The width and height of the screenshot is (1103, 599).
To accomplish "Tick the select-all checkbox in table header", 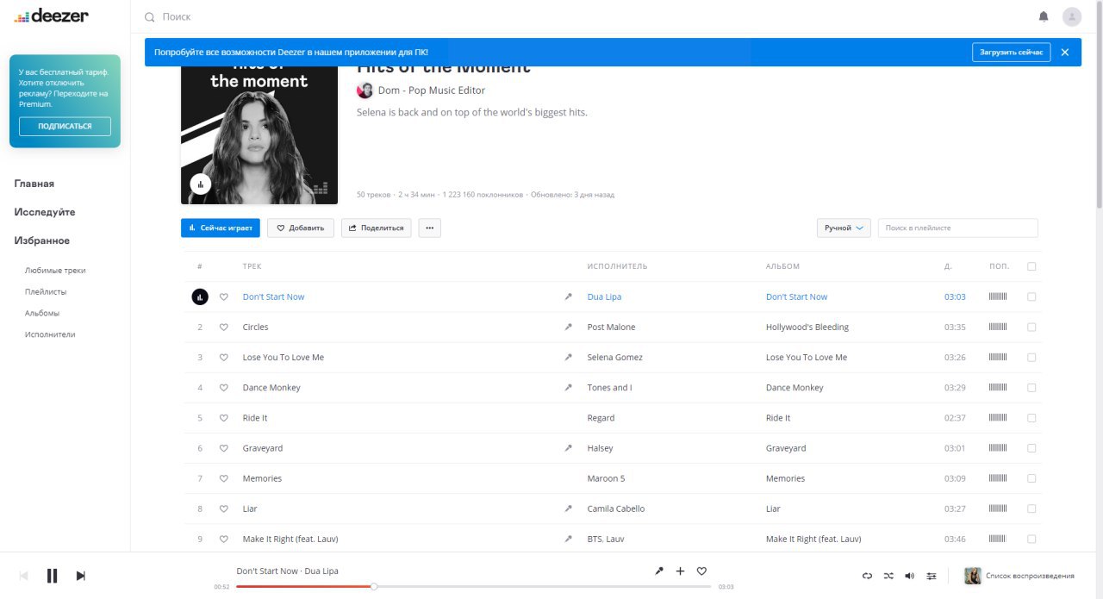I will point(1031,266).
